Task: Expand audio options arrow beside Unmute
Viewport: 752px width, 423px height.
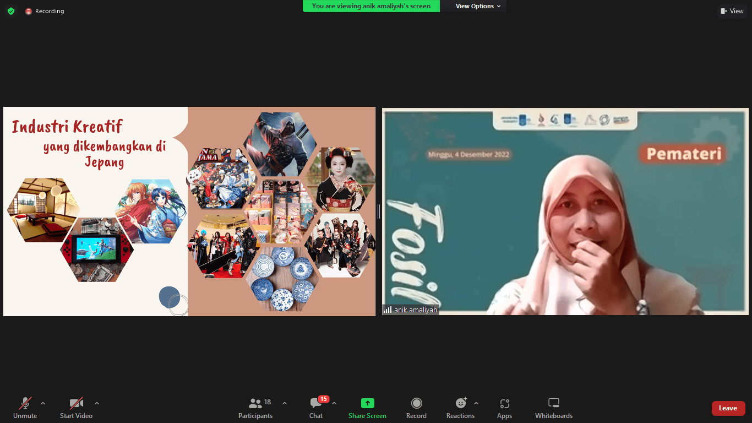Action: [x=43, y=403]
